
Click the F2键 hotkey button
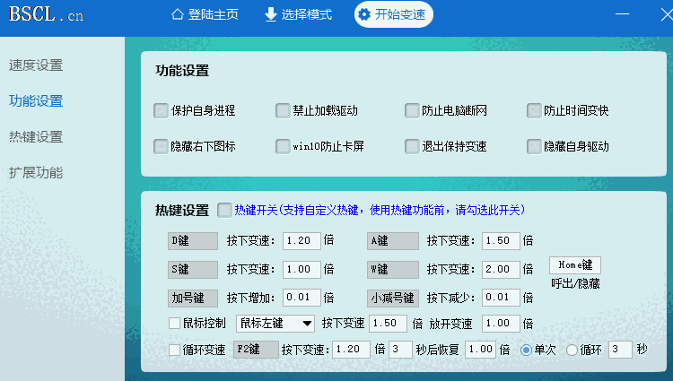(x=256, y=350)
